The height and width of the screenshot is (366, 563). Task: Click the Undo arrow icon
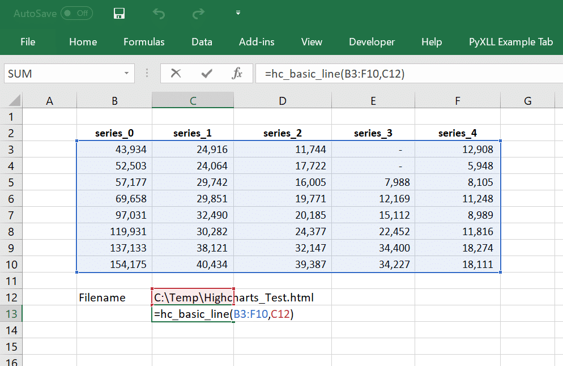pyautogui.click(x=159, y=14)
